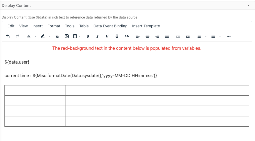Toggle strikethrough formatting

click(x=117, y=36)
